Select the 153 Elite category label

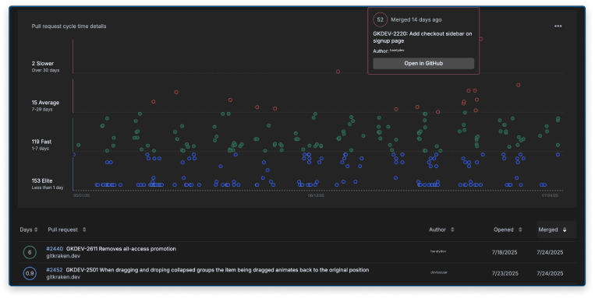(42, 181)
